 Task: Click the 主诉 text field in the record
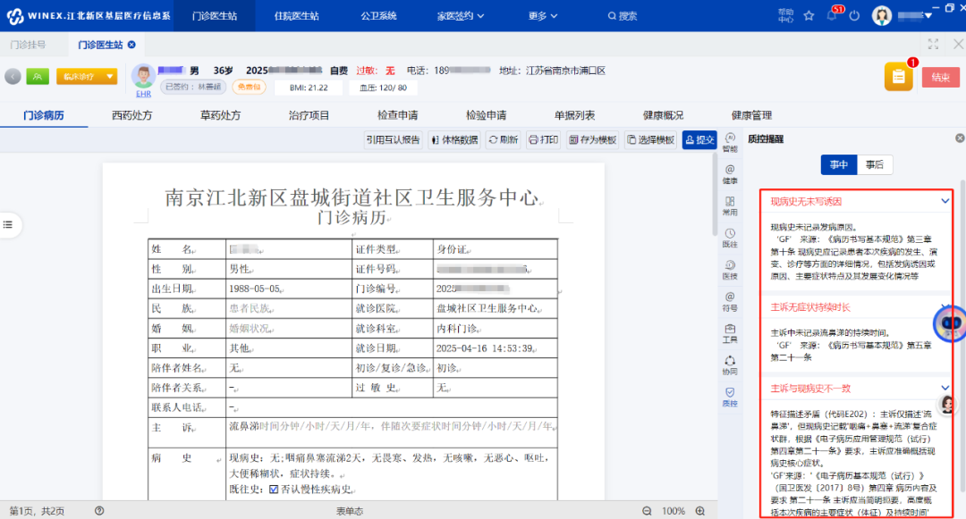coord(392,431)
